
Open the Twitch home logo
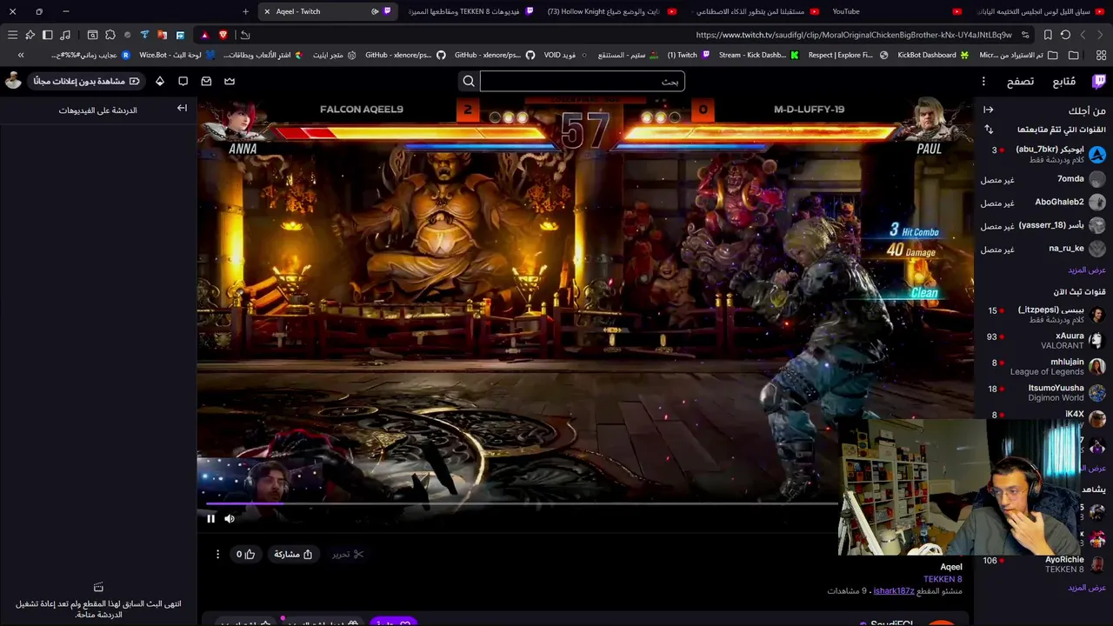point(1099,81)
